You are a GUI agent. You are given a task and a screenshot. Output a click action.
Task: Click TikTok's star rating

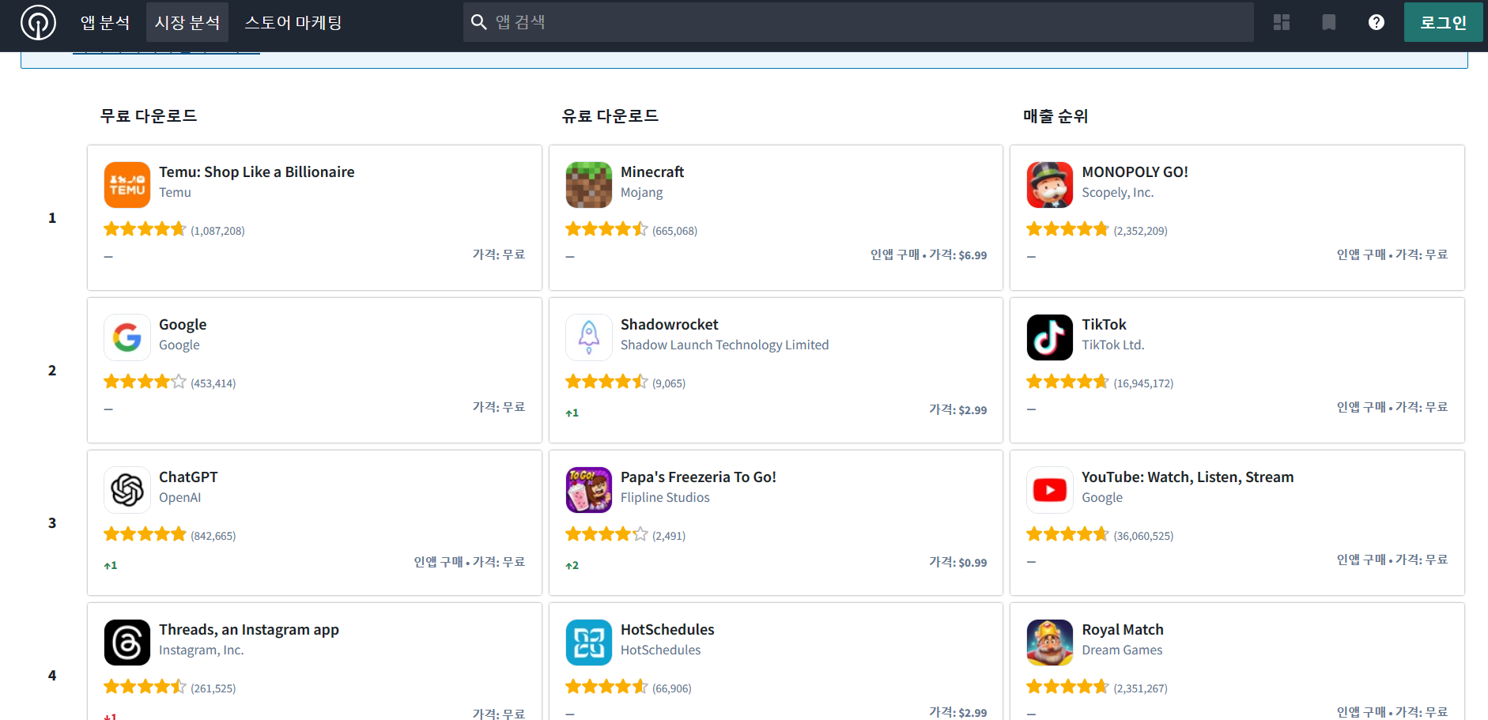click(x=1068, y=382)
